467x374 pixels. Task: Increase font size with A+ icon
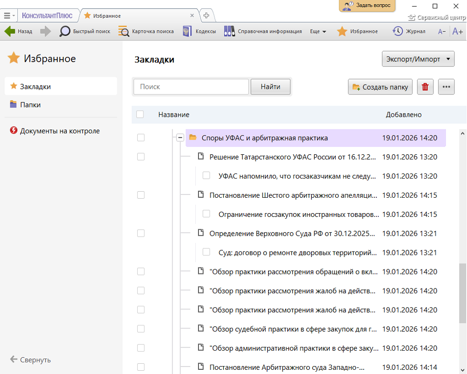click(457, 31)
